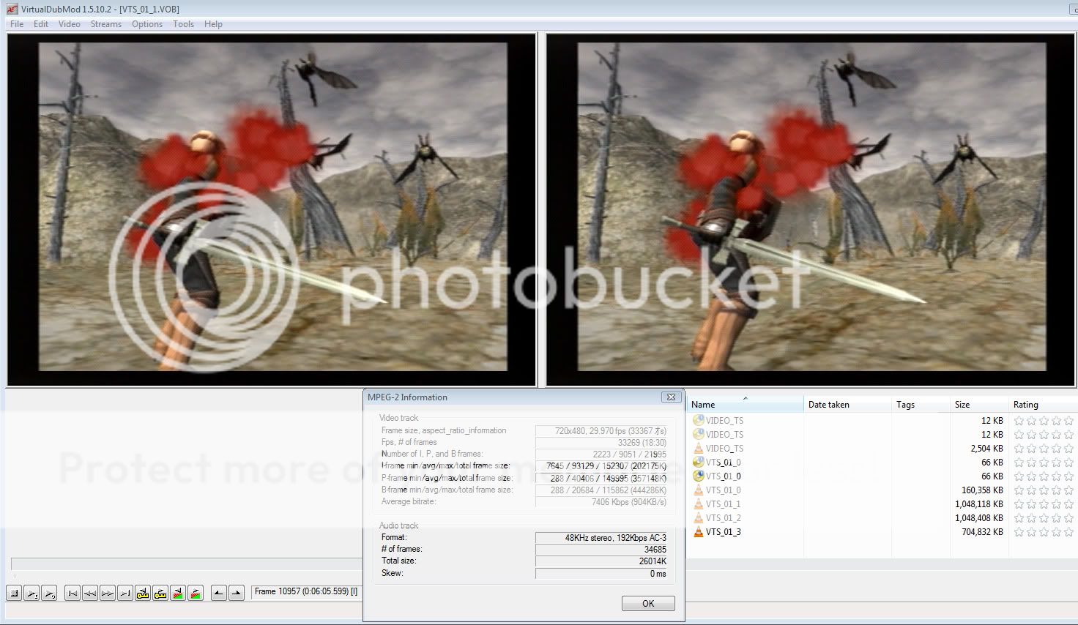Click OK in MPEG-2 Information dialog

[647, 604]
